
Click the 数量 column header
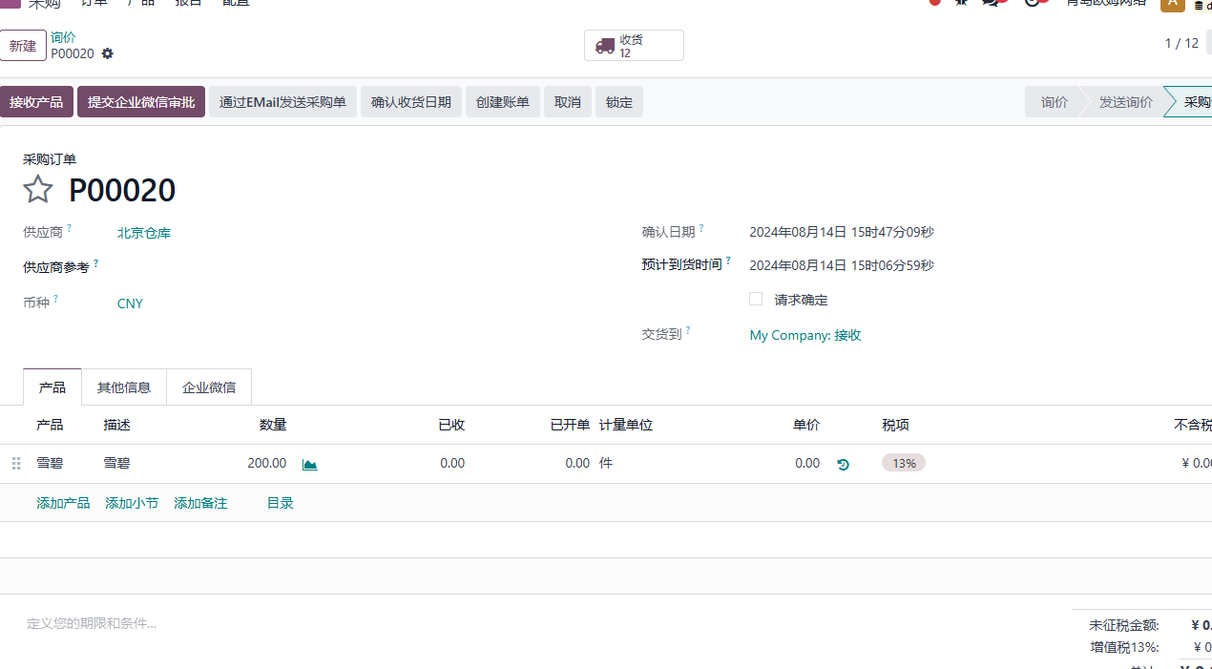[x=273, y=425]
